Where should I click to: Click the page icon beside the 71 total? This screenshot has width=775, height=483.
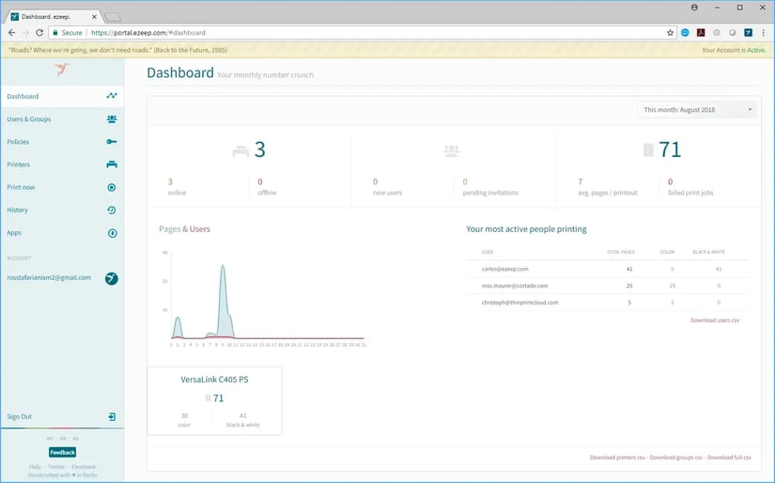coord(648,149)
